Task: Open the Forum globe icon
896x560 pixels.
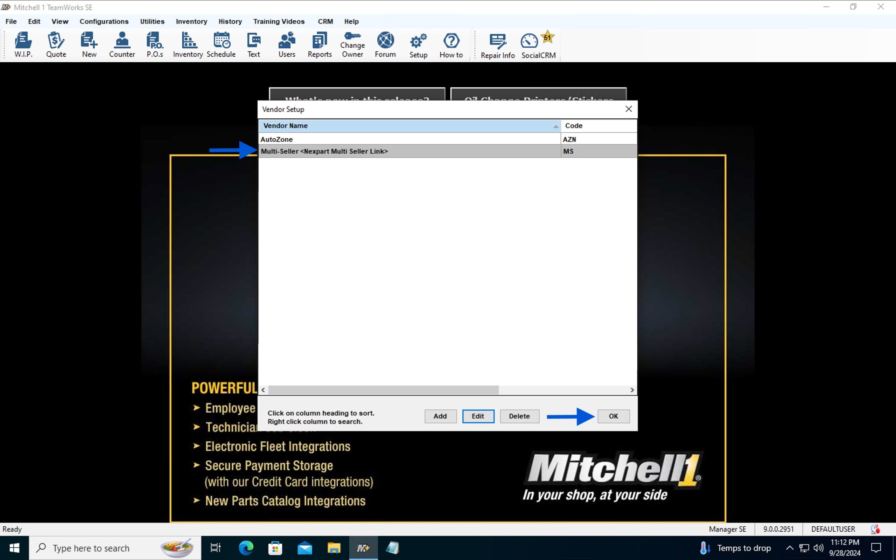Action: (x=385, y=44)
